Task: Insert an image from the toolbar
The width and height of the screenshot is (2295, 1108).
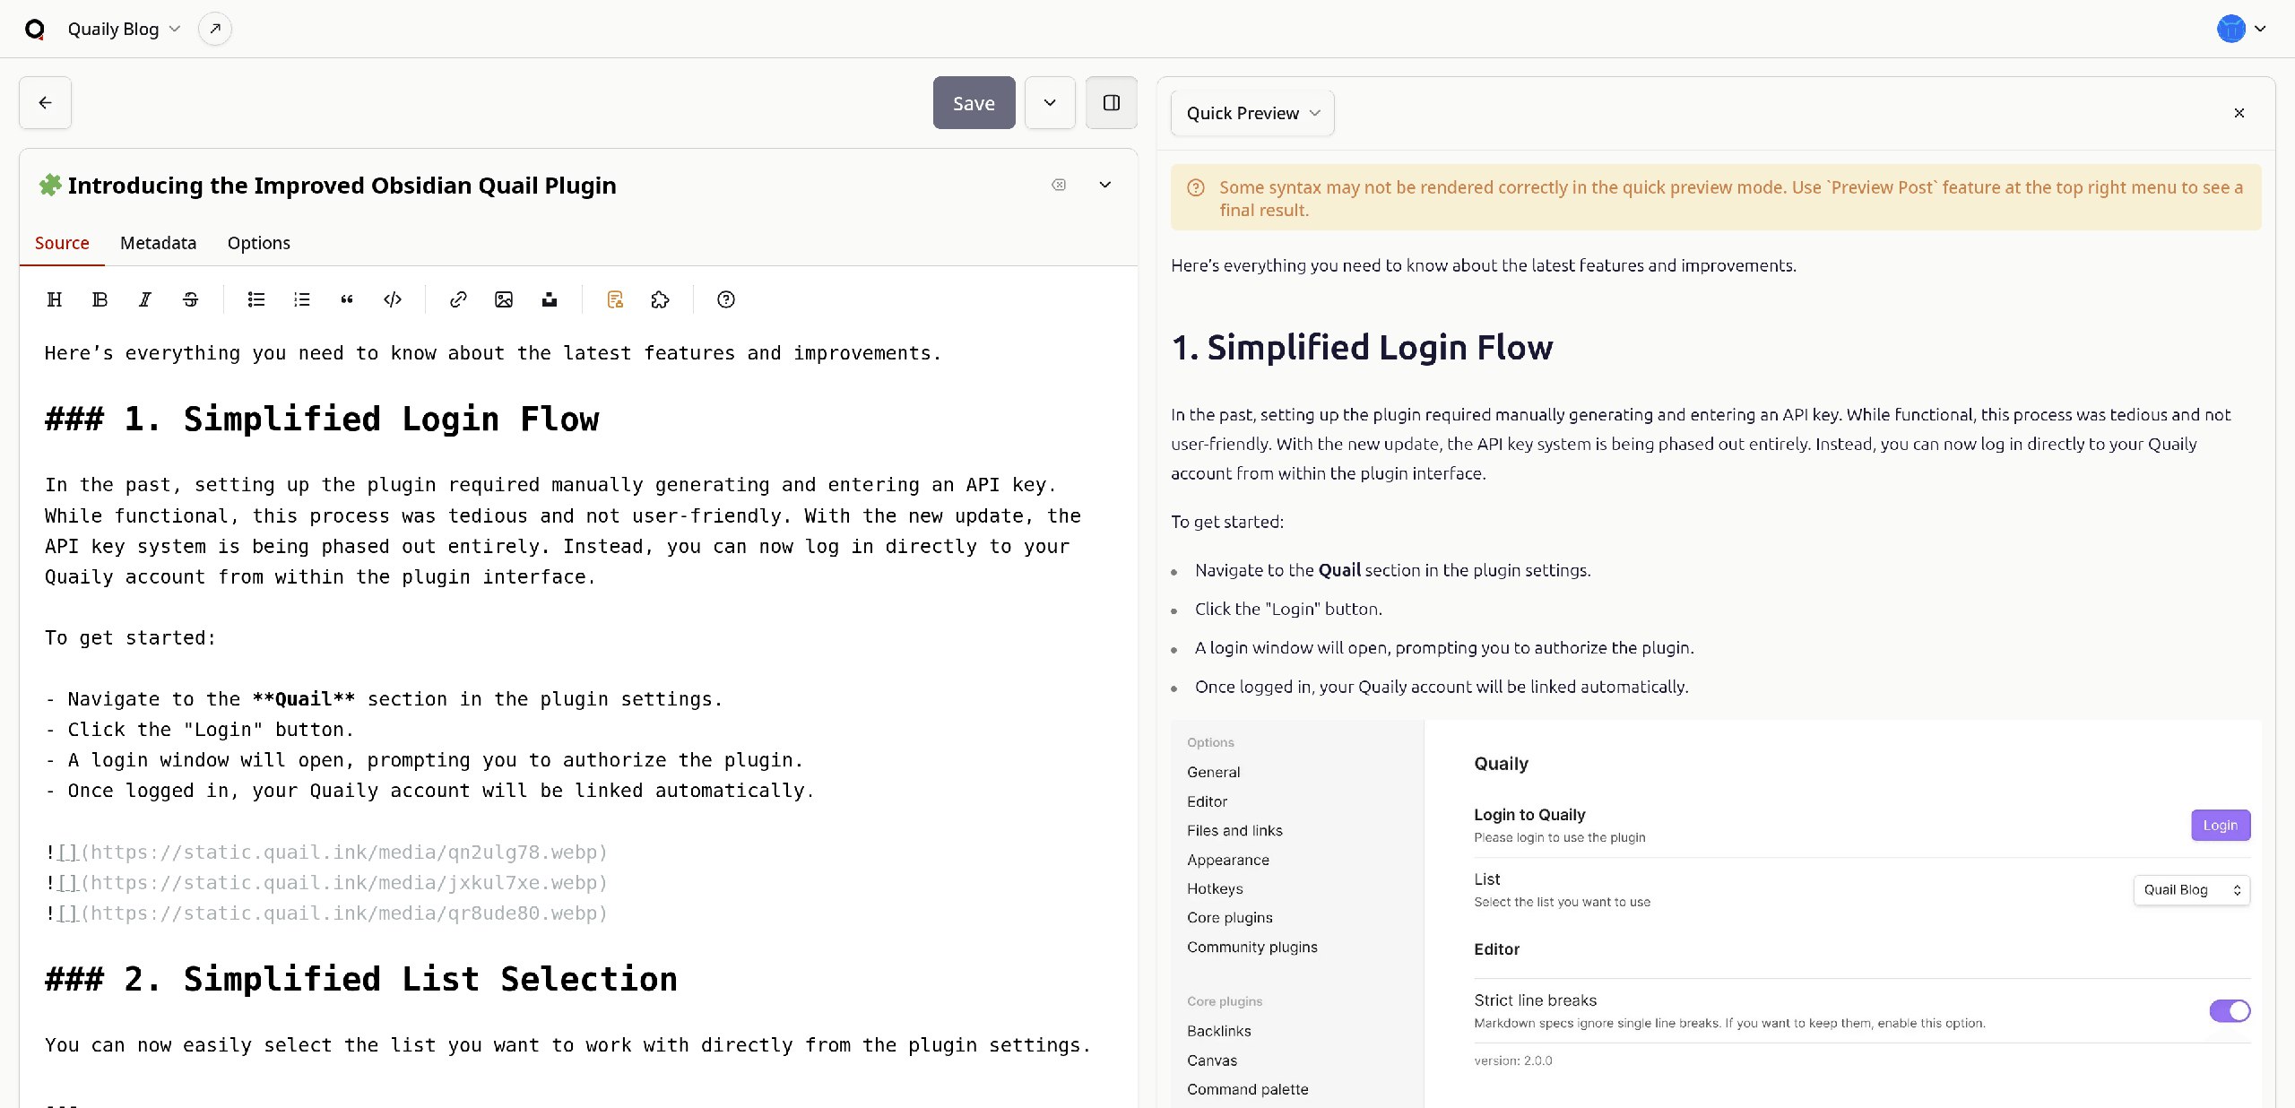Action: [504, 299]
